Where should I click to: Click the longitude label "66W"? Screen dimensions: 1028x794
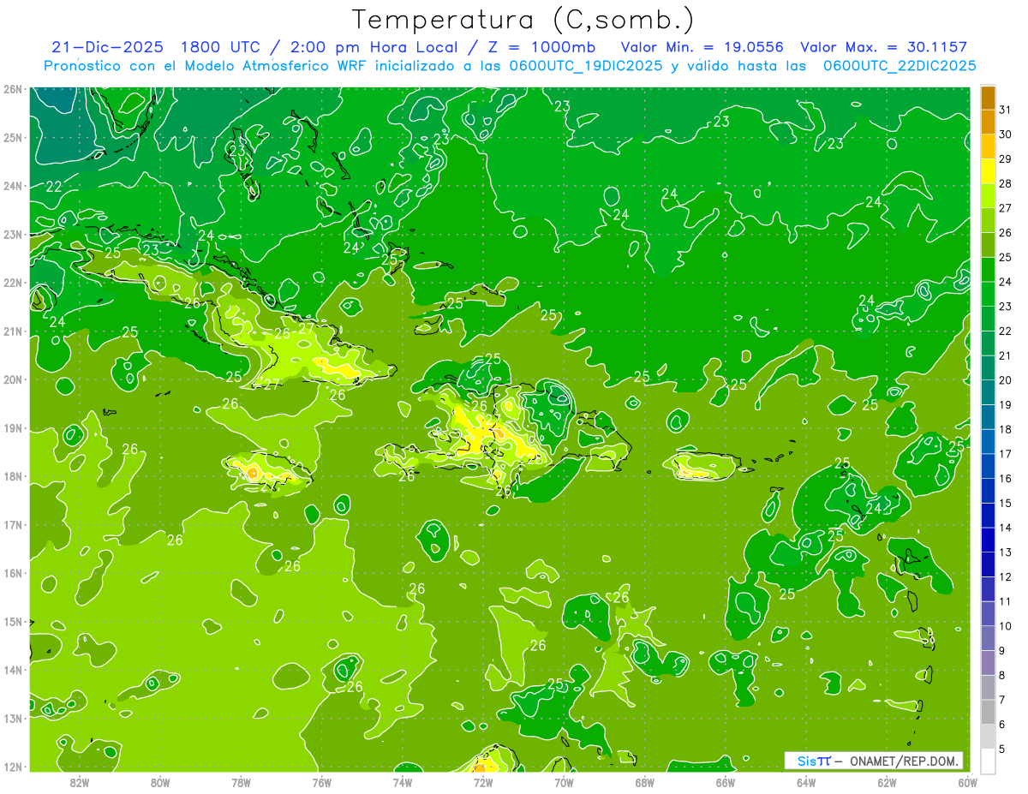coord(726,783)
